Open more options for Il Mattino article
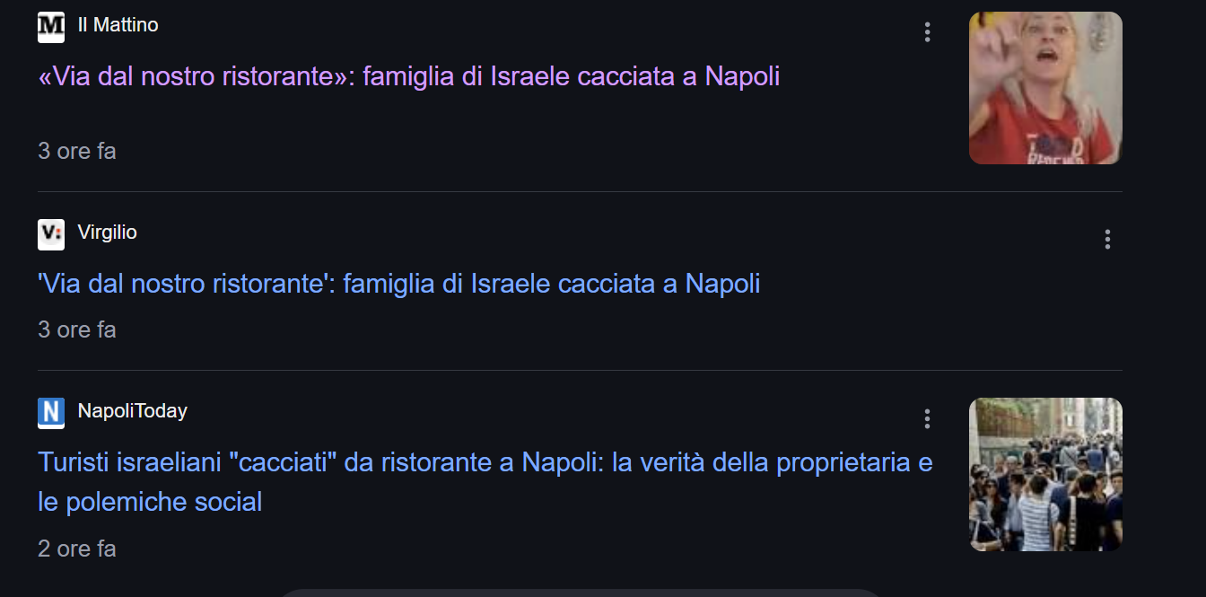The height and width of the screenshot is (597, 1206). pyautogui.click(x=927, y=32)
